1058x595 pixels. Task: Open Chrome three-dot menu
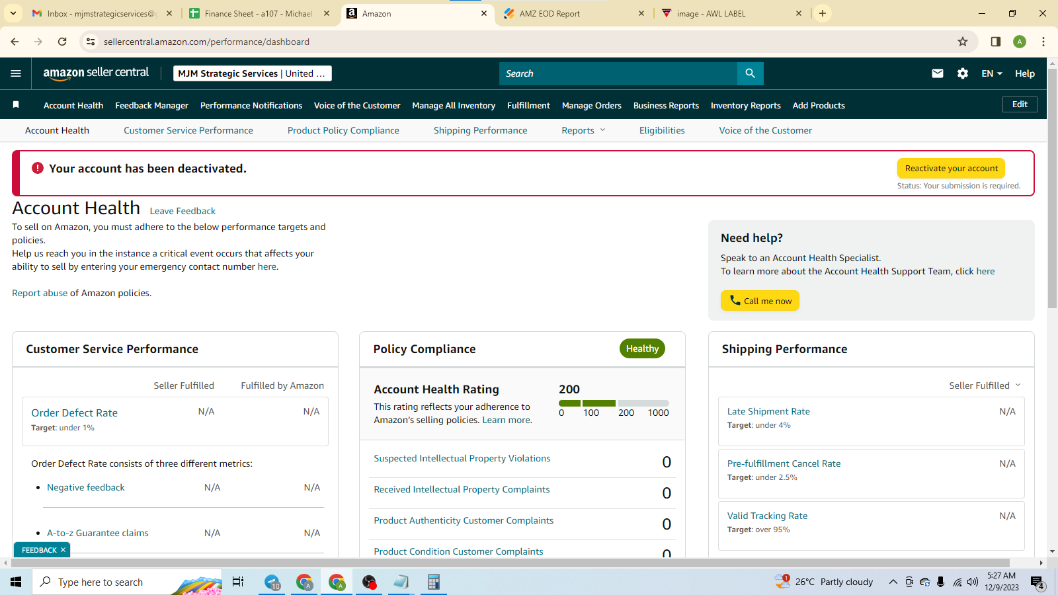coord(1043,42)
